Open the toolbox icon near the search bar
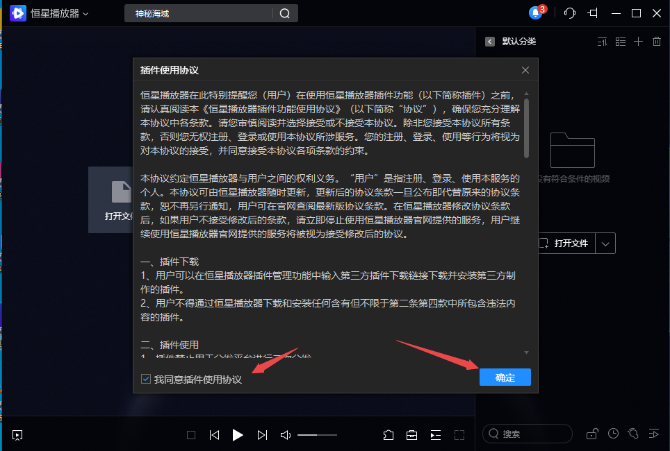The height and width of the screenshot is (451, 670). tap(411, 435)
